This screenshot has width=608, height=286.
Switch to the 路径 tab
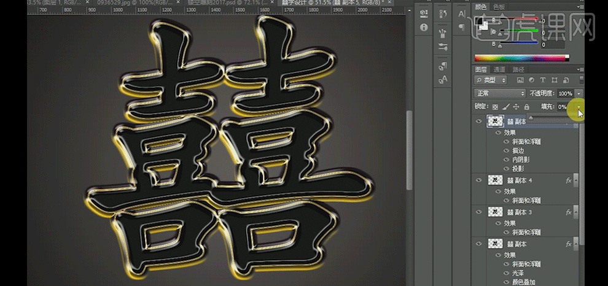tap(518, 70)
